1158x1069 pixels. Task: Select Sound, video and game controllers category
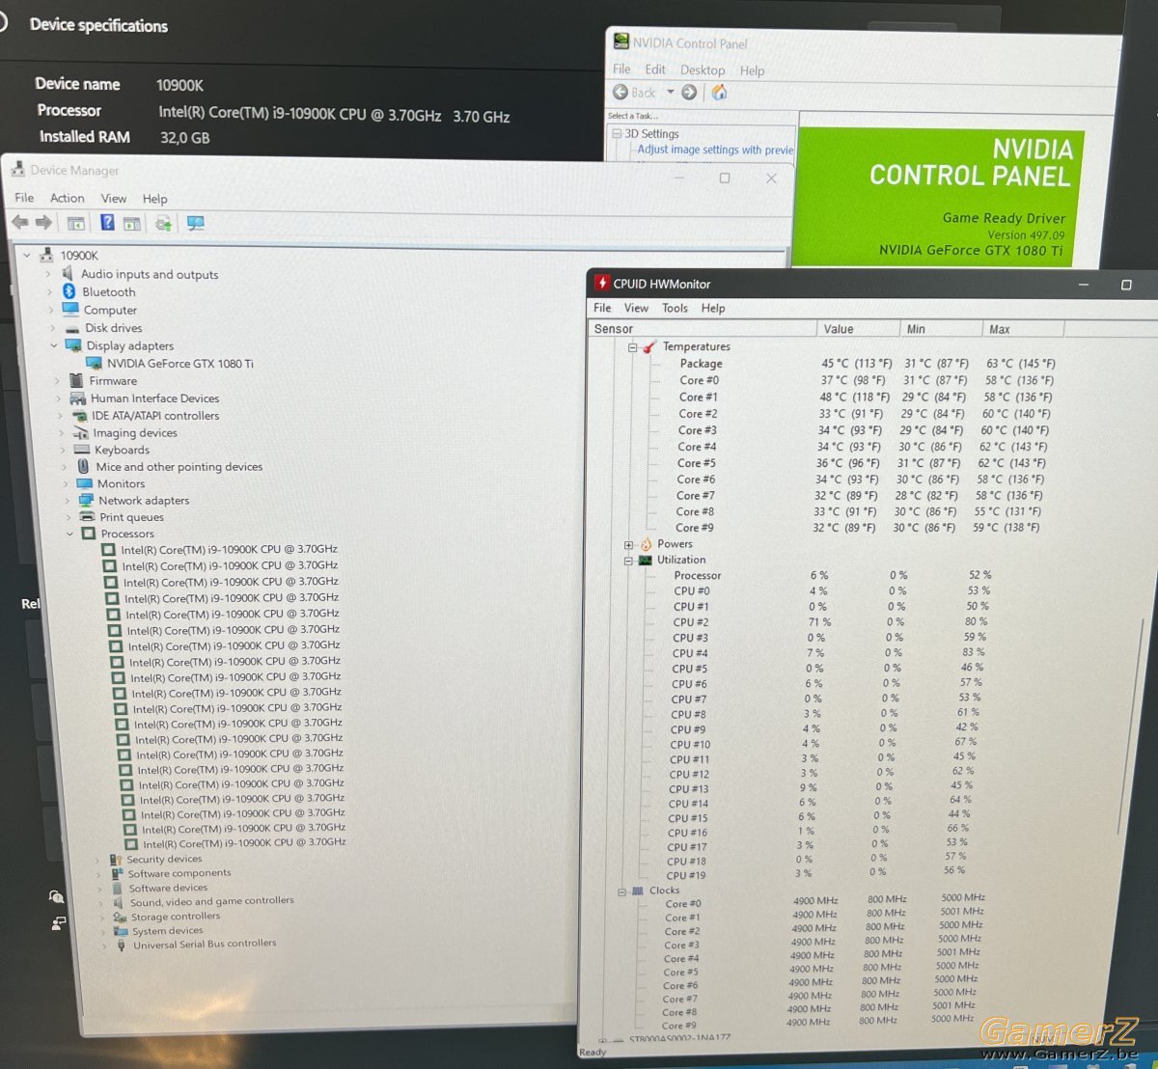point(212,901)
